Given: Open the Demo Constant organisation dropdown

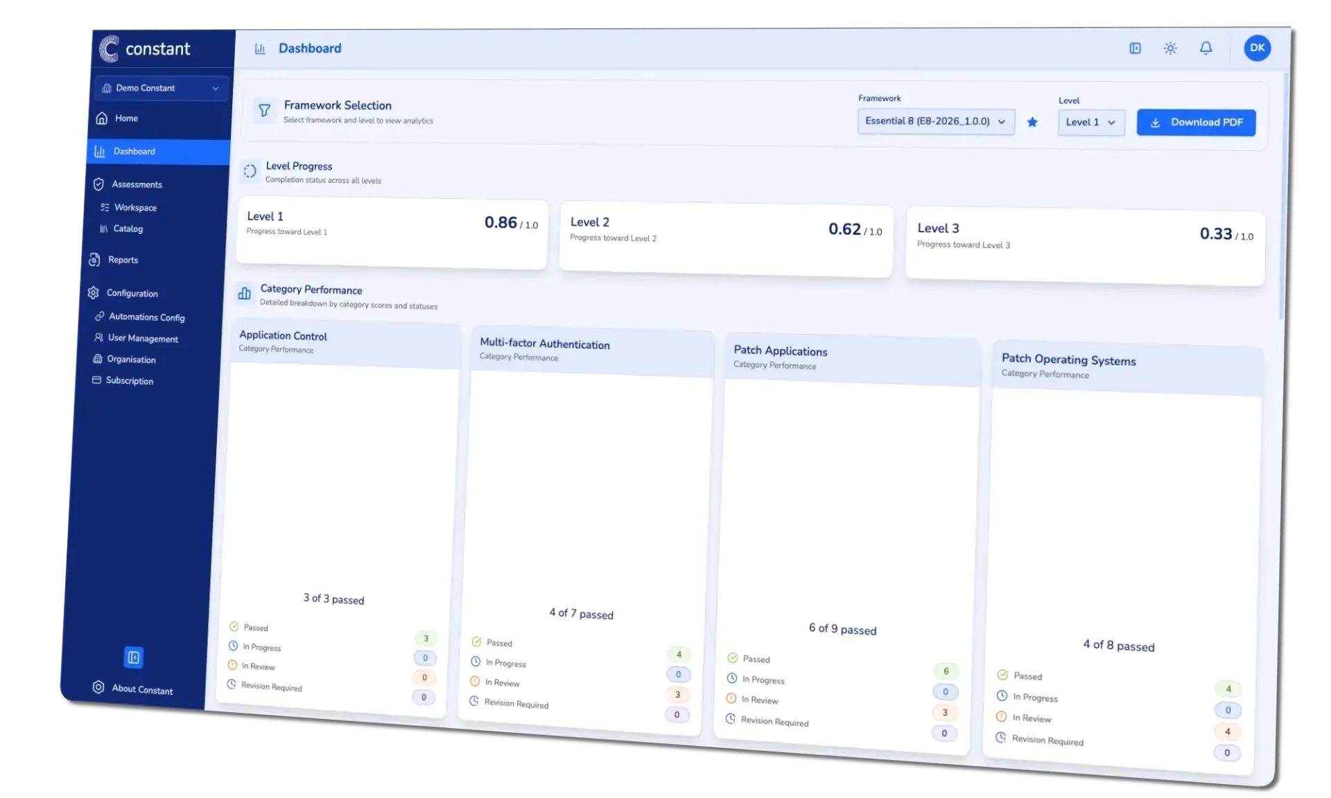Looking at the screenshot, I should click(161, 88).
